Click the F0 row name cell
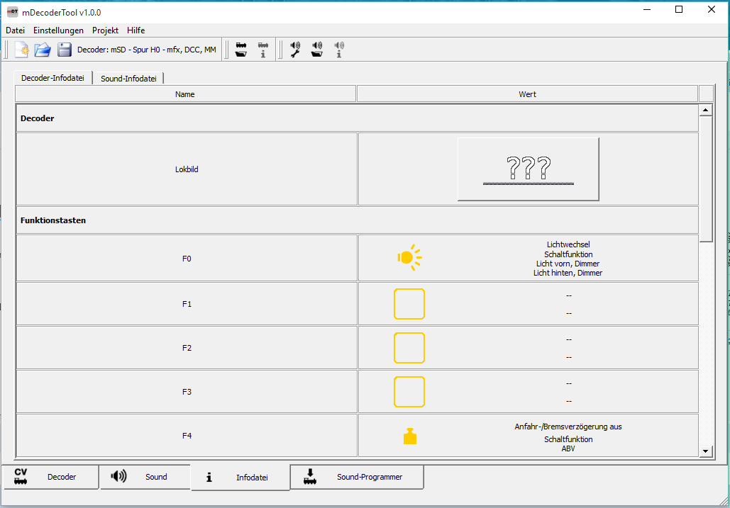This screenshot has height=508, width=730. point(187,259)
